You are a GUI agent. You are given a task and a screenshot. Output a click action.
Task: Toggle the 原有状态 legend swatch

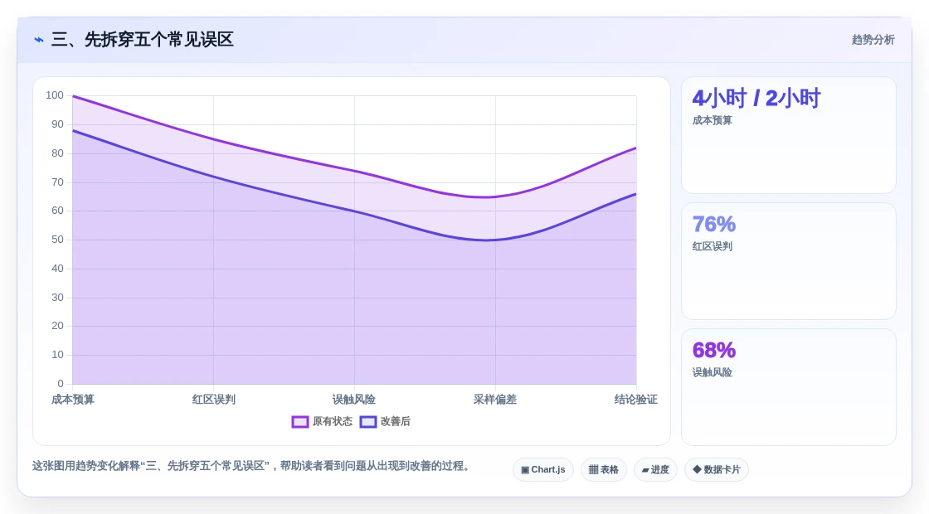pyautogui.click(x=300, y=422)
